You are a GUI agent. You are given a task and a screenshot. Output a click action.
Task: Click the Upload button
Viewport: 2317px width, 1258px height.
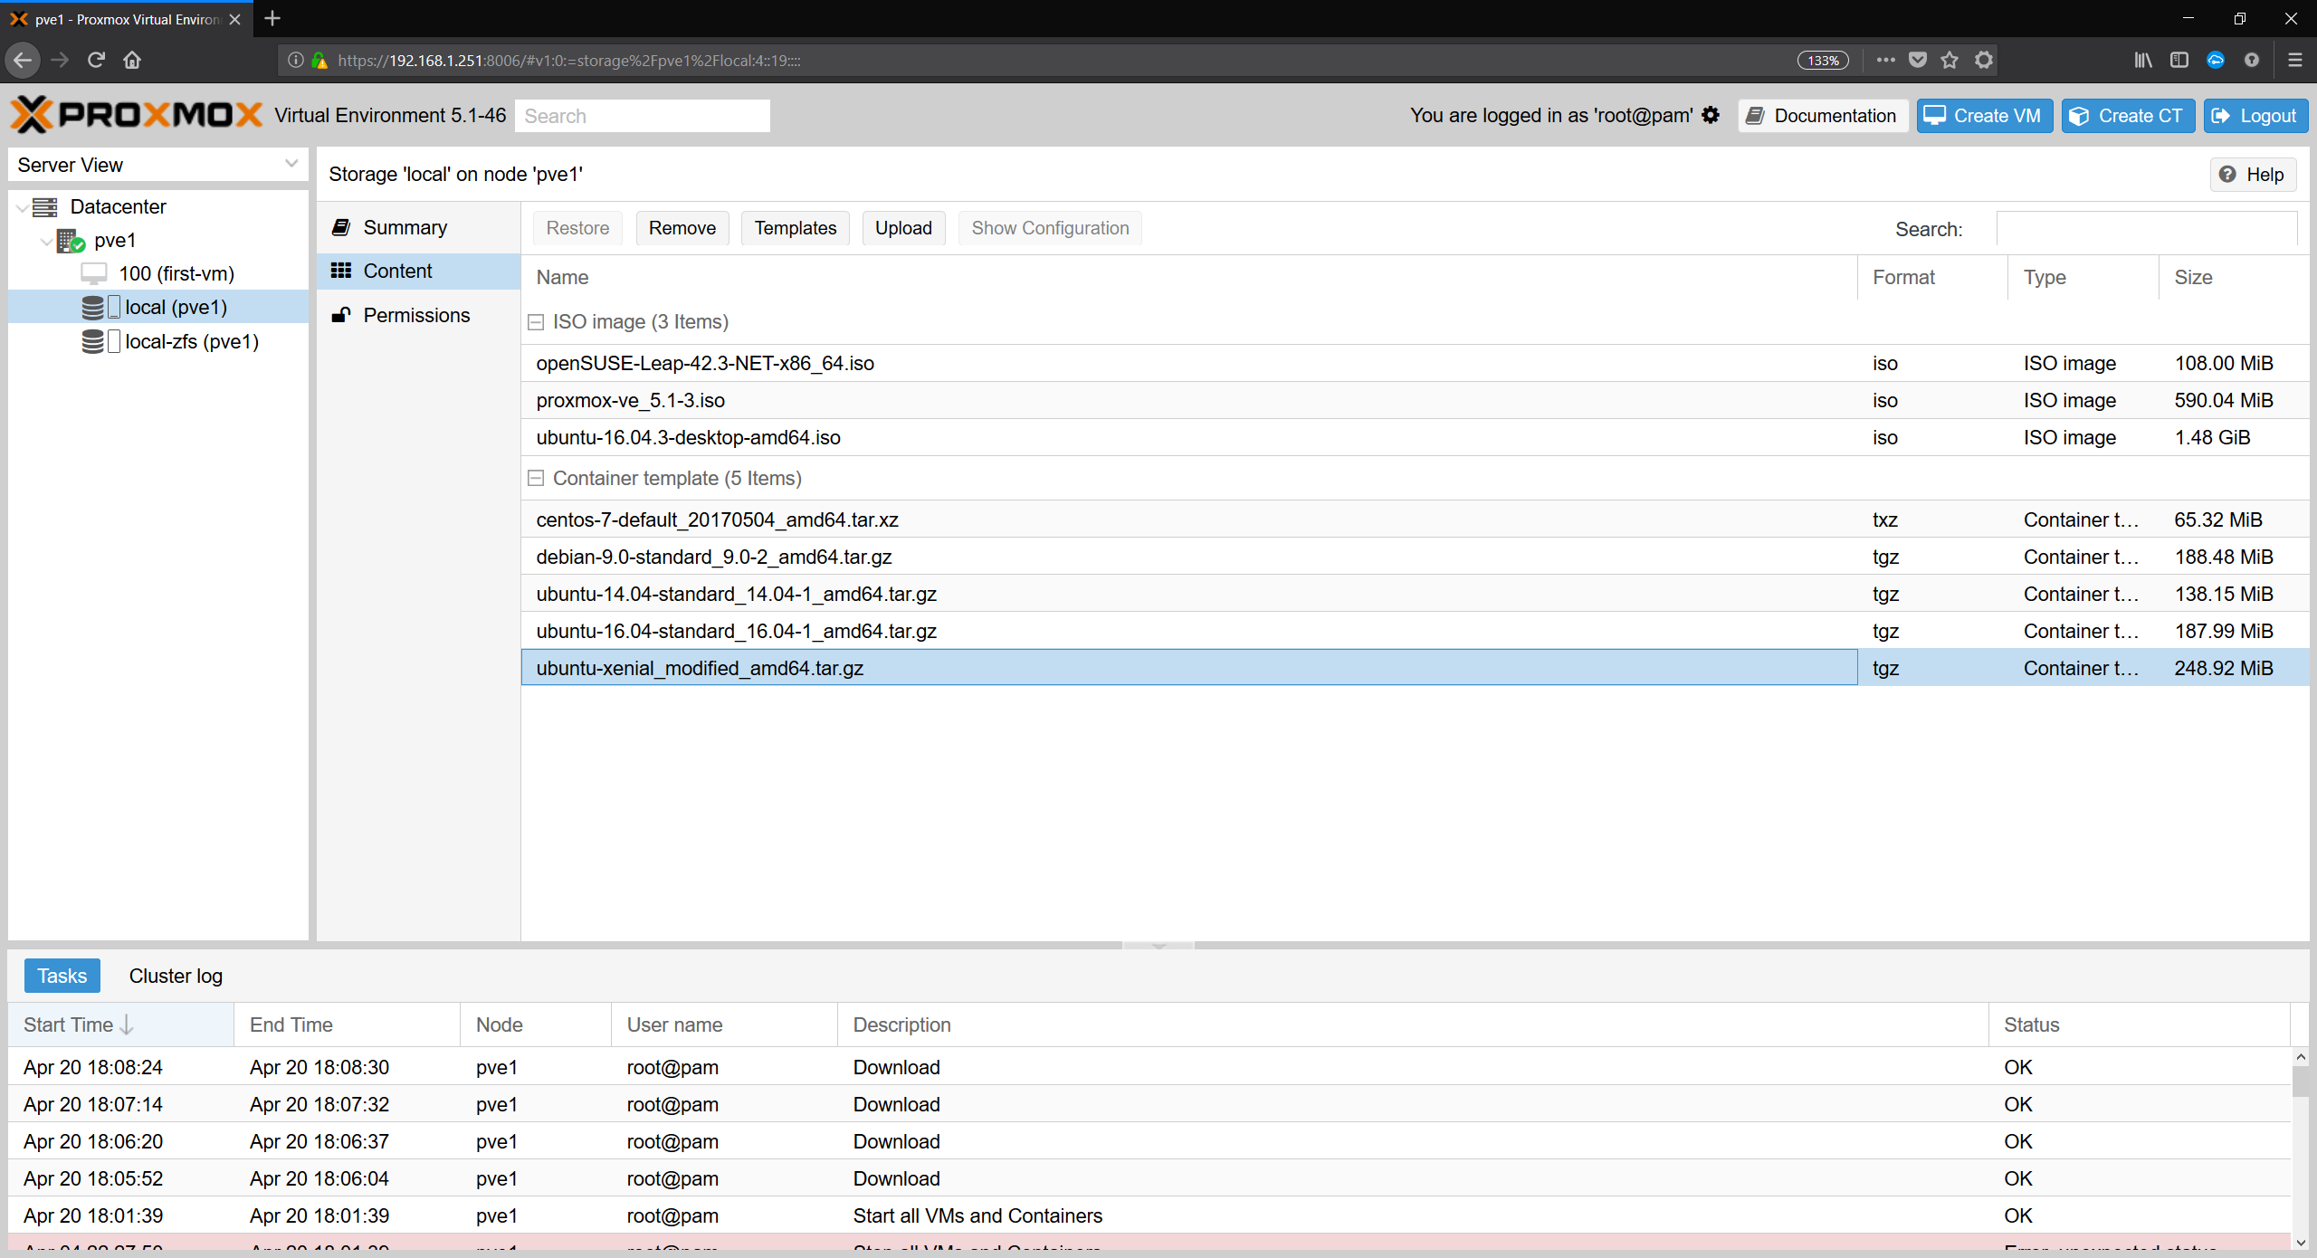pos(903,226)
